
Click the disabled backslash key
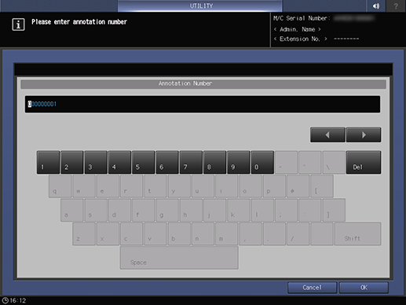334,162
